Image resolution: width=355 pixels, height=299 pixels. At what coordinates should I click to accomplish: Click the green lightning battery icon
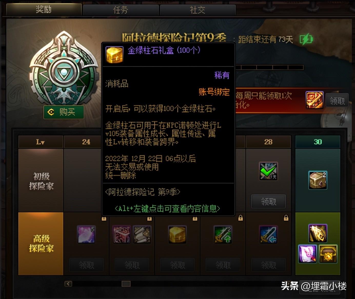(306, 39)
